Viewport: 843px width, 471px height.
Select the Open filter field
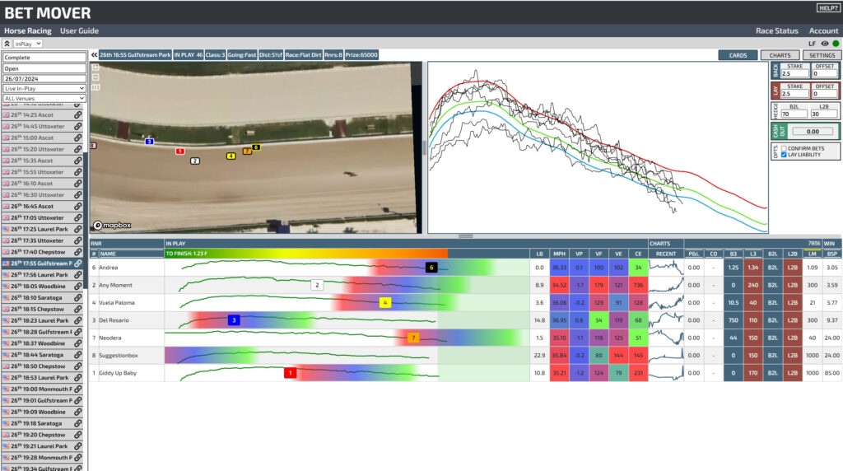(44, 68)
